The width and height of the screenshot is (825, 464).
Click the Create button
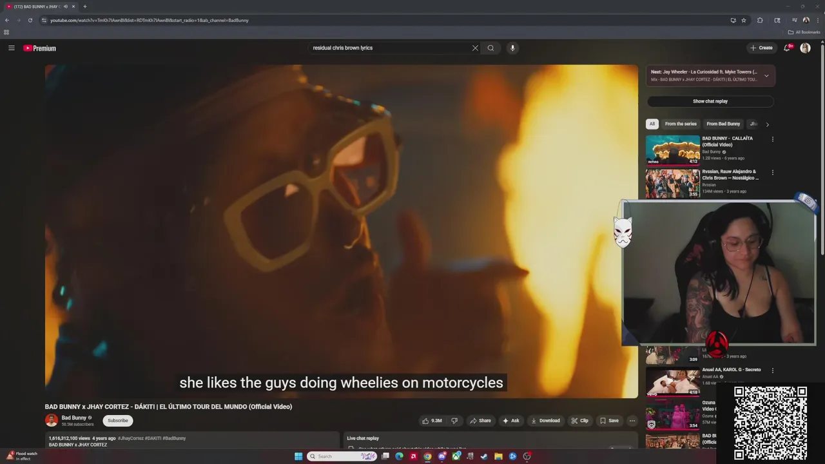pyautogui.click(x=761, y=48)
